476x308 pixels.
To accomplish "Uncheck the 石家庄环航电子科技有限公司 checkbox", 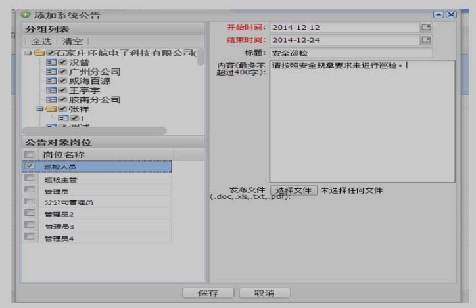I will tap(50, 53).
